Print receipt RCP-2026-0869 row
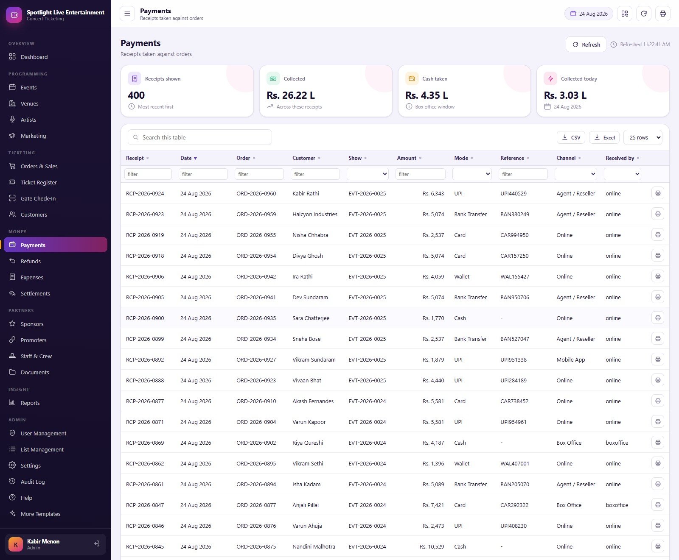This screenshot has width=679, height=560. pos(658,443)
